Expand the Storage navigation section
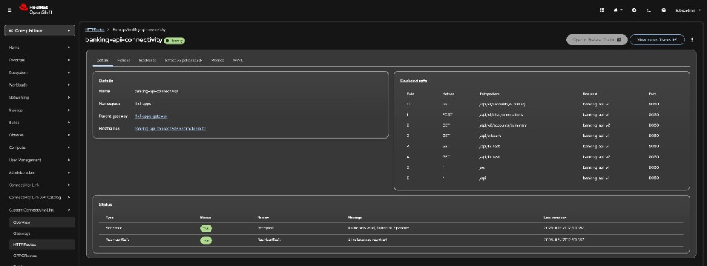Viewport: 707px width, 266px height. 39,110
